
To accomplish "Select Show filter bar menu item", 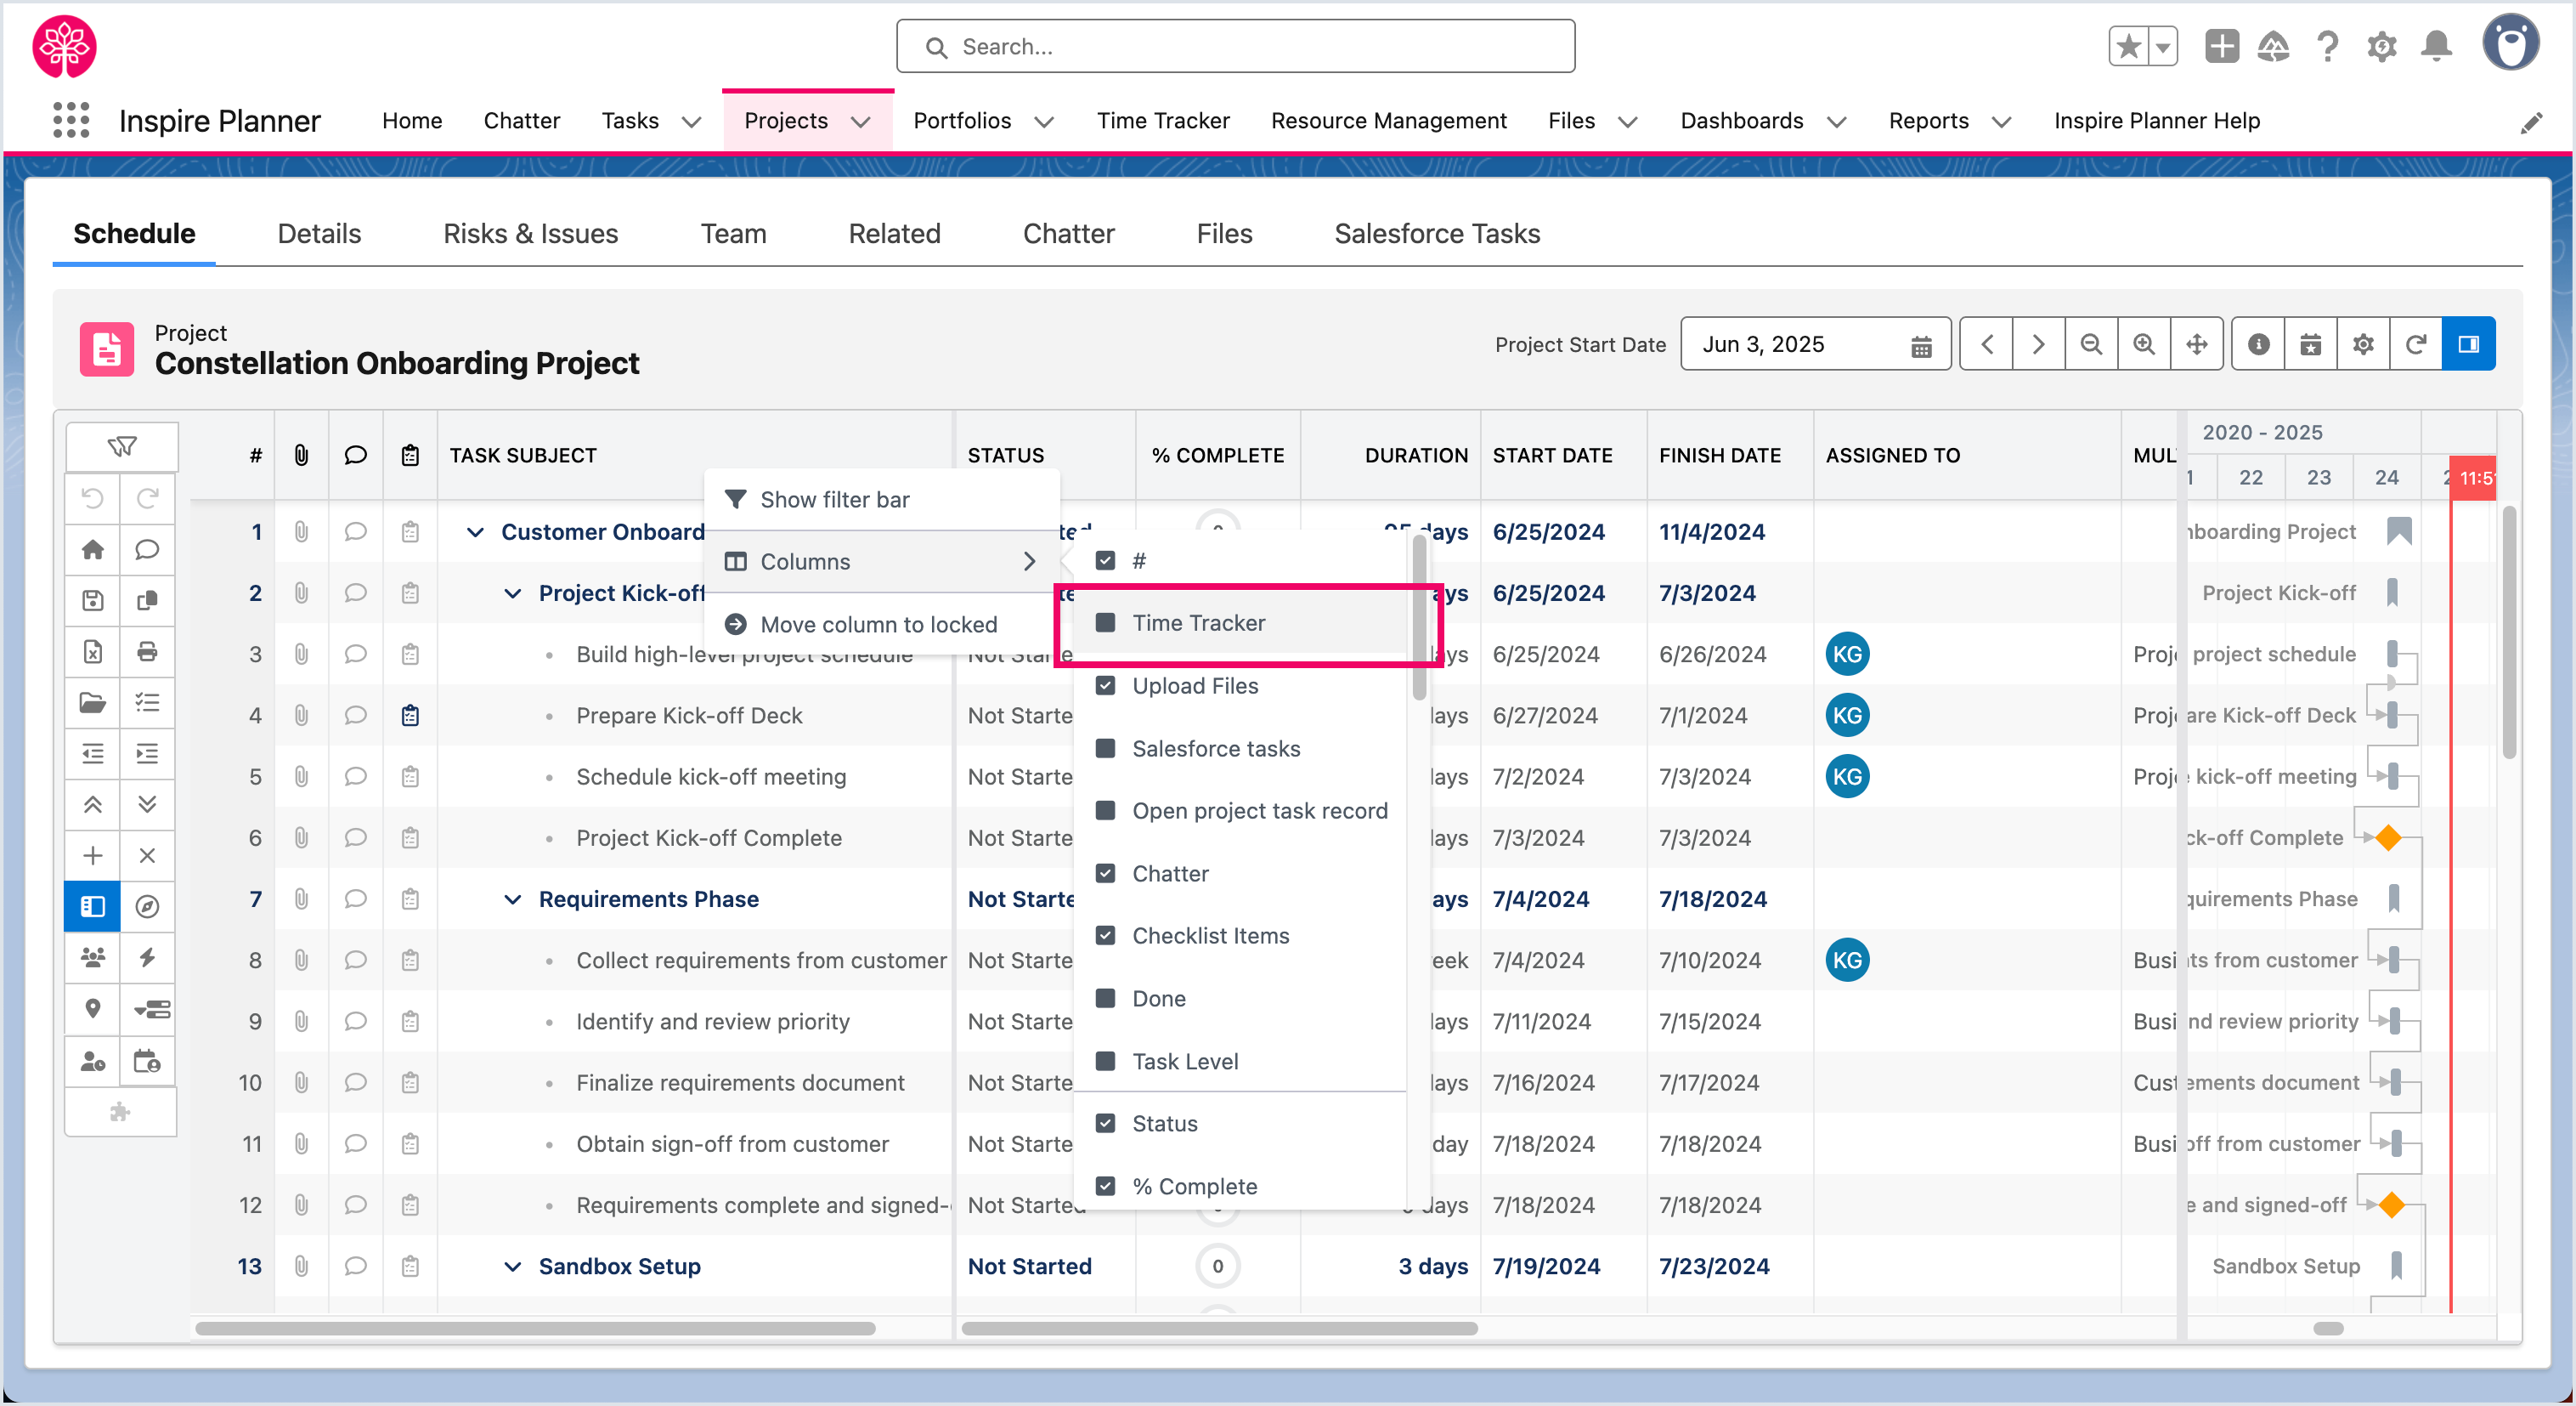I will 881,499.
